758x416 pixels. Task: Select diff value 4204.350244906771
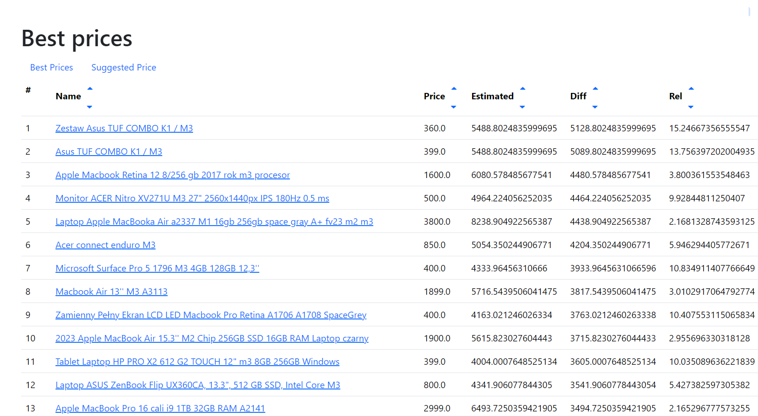pyautogui.click(x=610, y=245)
